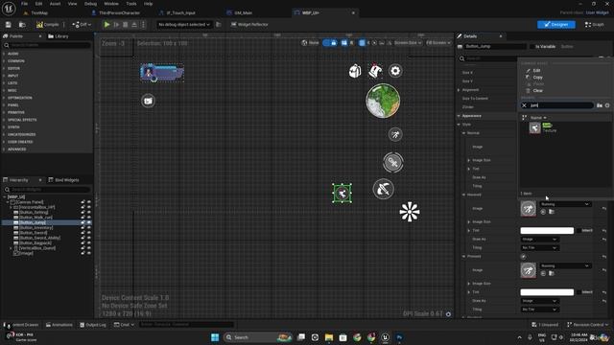Toggle visibility of Image row
The height and width of the screenshot is (345, 614).
pyautogui.click(x=89, y=253)
